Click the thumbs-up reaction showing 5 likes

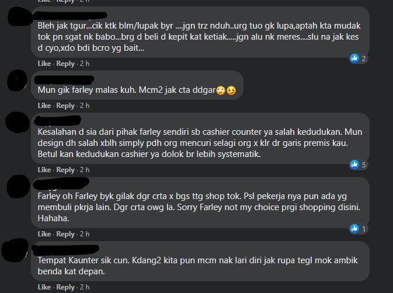pos(359,165)
